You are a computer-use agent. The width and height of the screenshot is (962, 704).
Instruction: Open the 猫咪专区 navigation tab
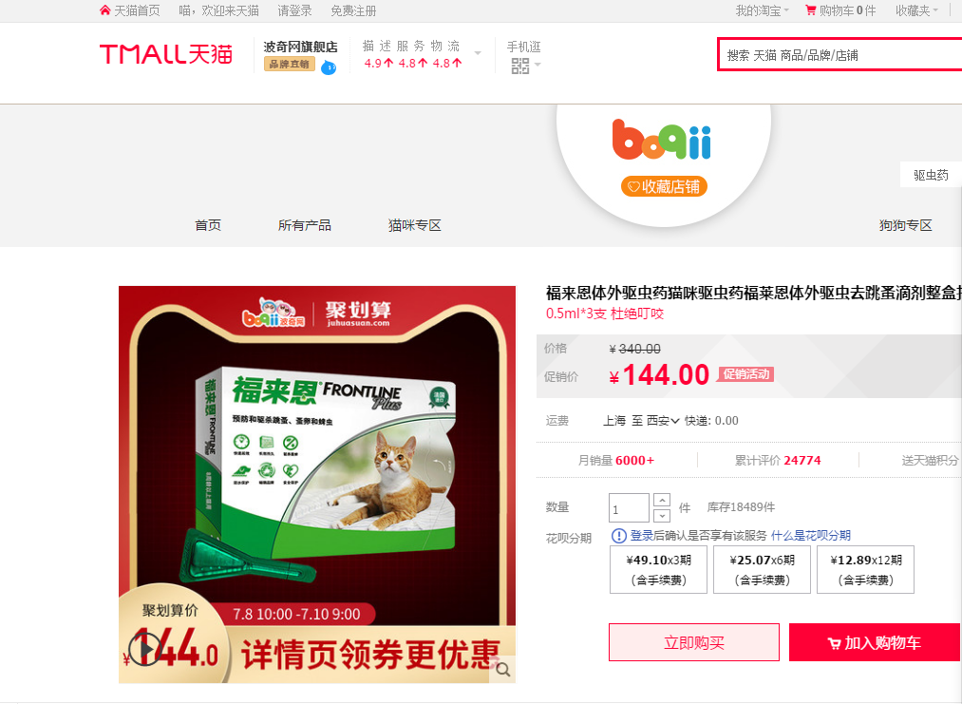click(415, 225)
